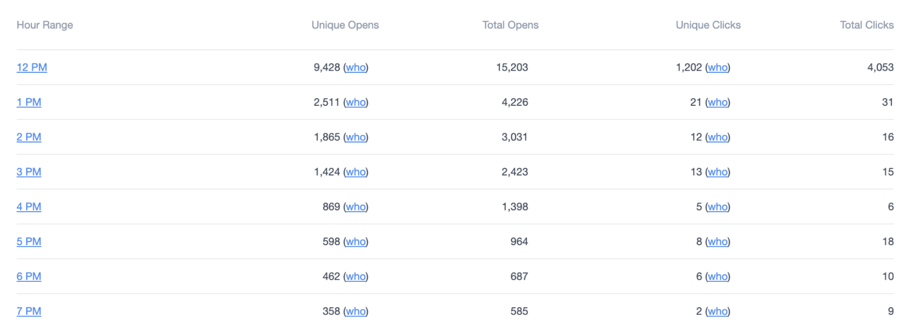Viewport: 912px width, 325px height.
Task: Select the Unique Opens column header
Action: 345,25
